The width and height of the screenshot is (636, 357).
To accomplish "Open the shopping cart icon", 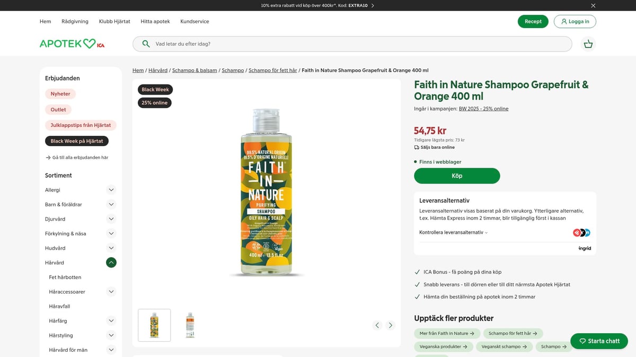I will click(588, 44).
